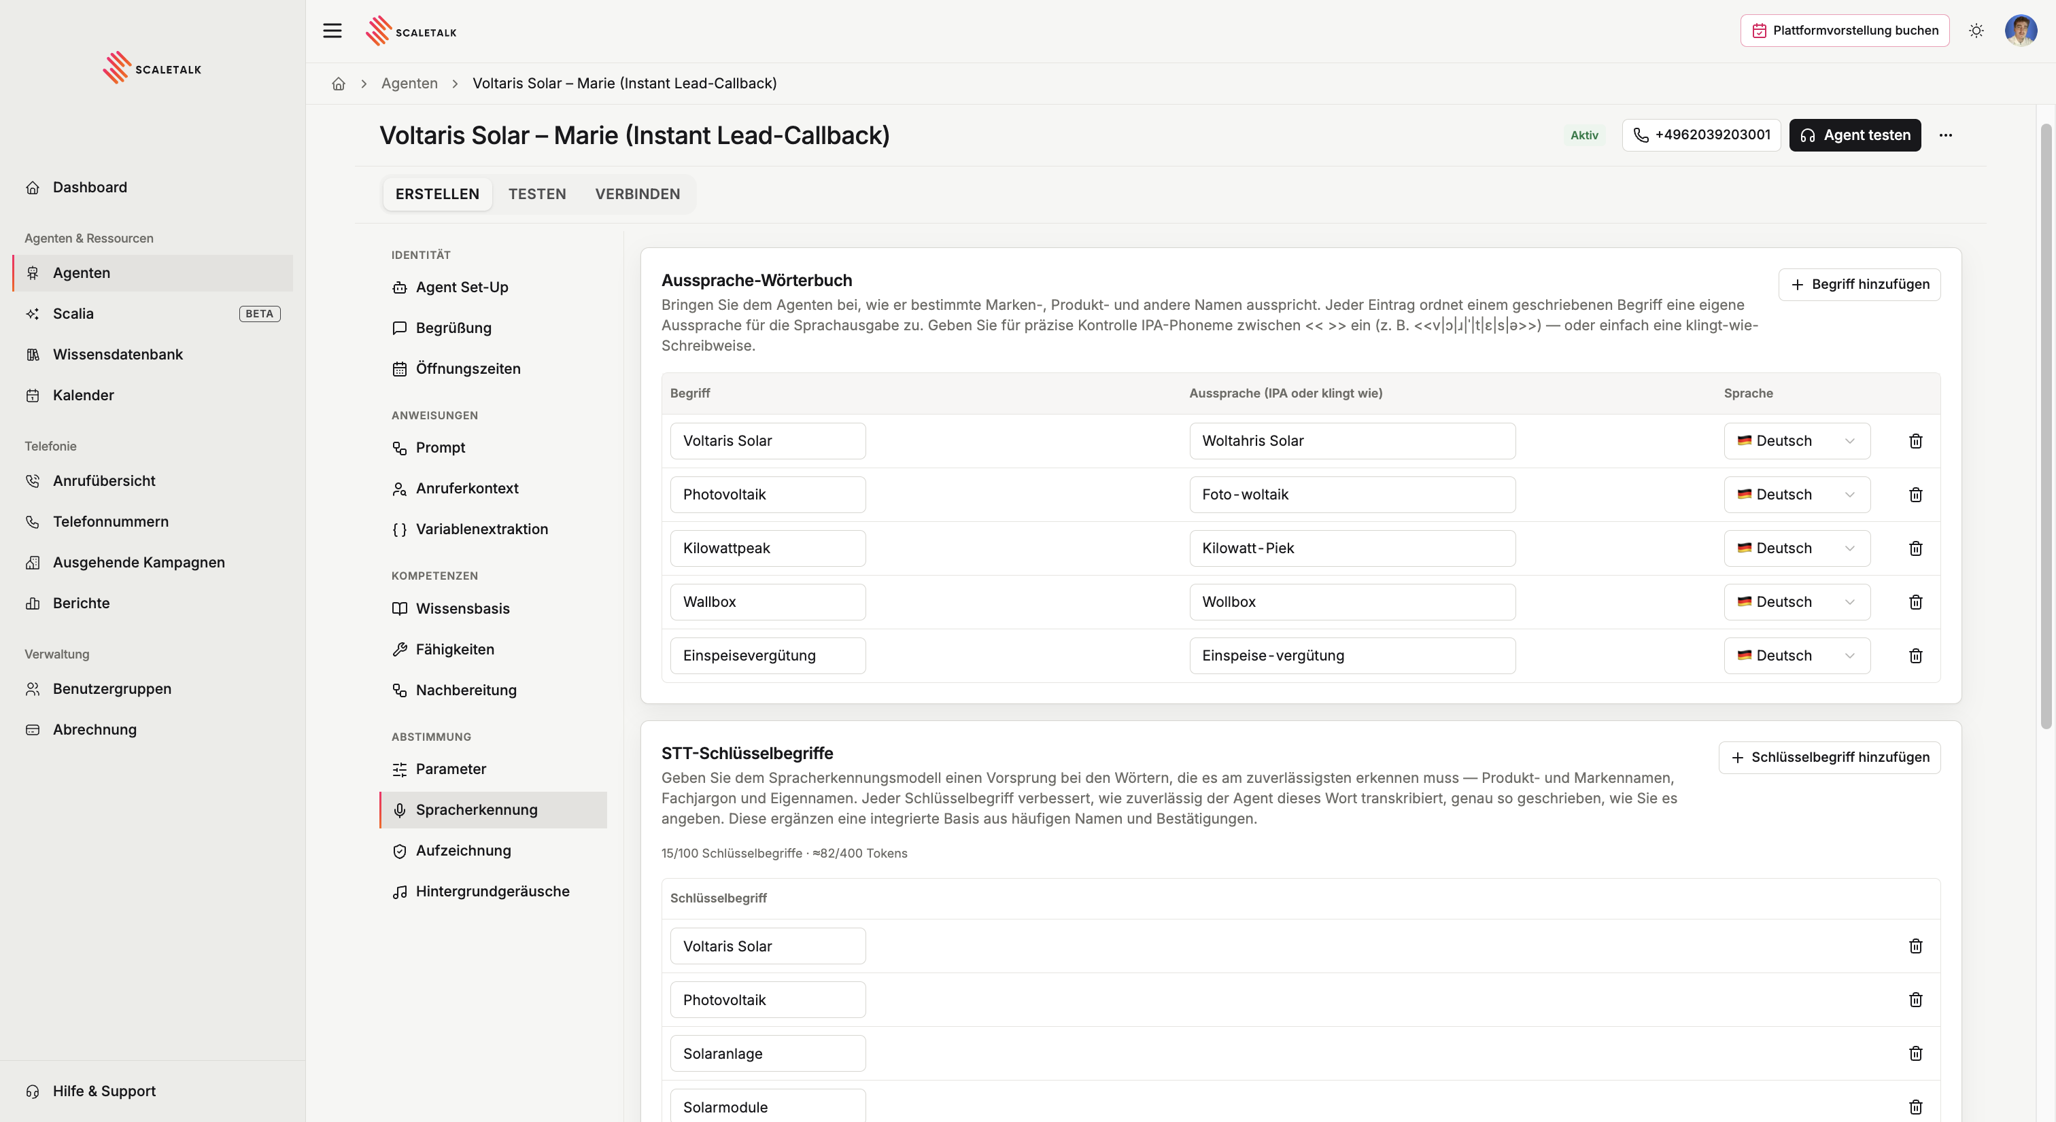Click the Spracherkennung microphone icon
This screenshot has height=1122, width=2056.
[400, 810]
